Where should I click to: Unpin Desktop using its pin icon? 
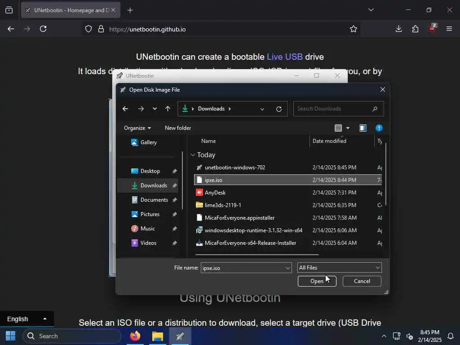175,171
